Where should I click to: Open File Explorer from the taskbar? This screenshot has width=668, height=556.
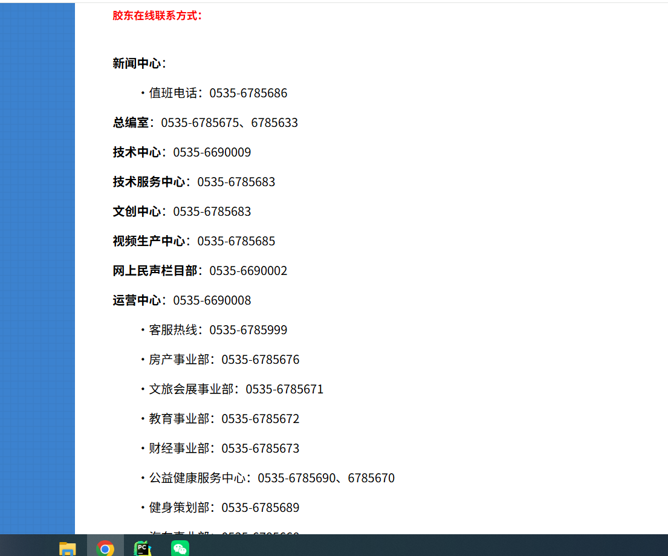[x=67, y=548]
